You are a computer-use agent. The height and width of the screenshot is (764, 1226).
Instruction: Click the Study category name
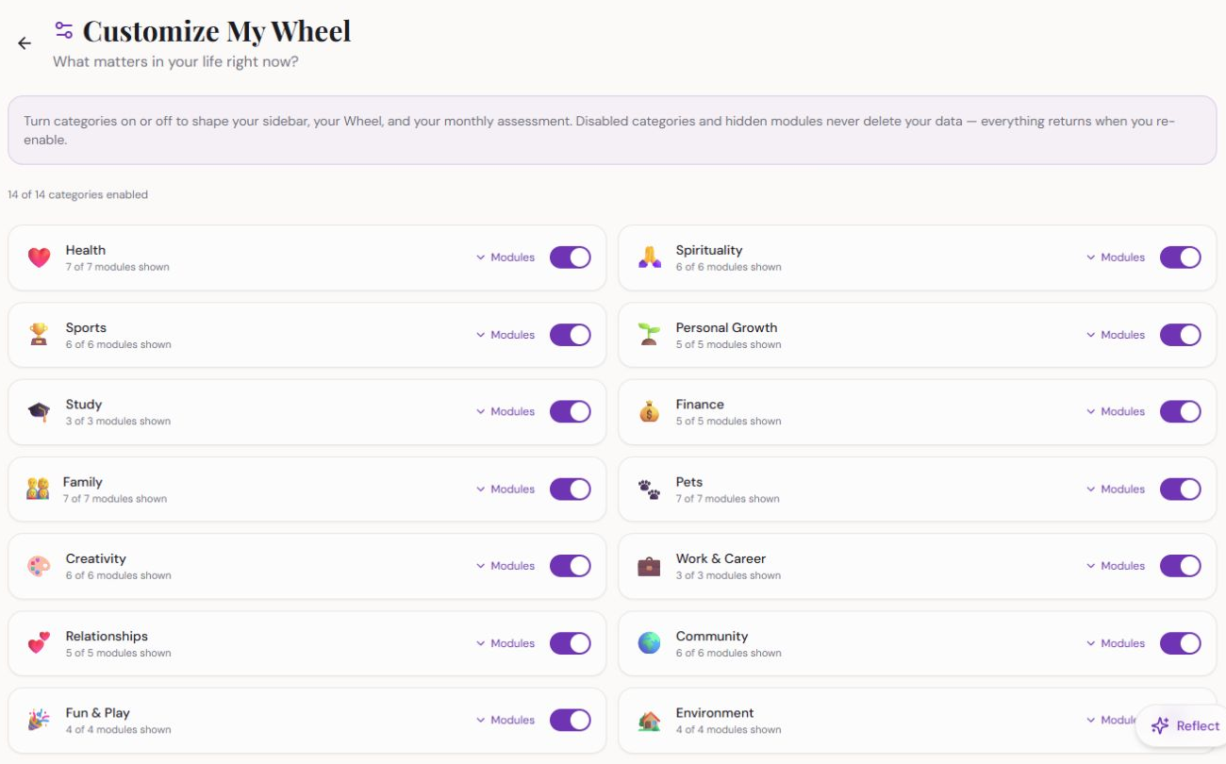84,405
